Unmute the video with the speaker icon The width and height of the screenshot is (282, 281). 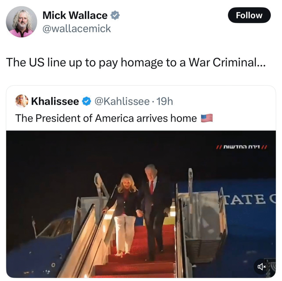coord(262,267)
